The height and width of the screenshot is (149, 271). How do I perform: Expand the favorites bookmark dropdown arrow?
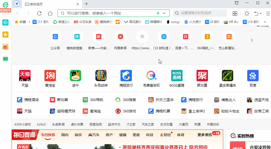29,22
